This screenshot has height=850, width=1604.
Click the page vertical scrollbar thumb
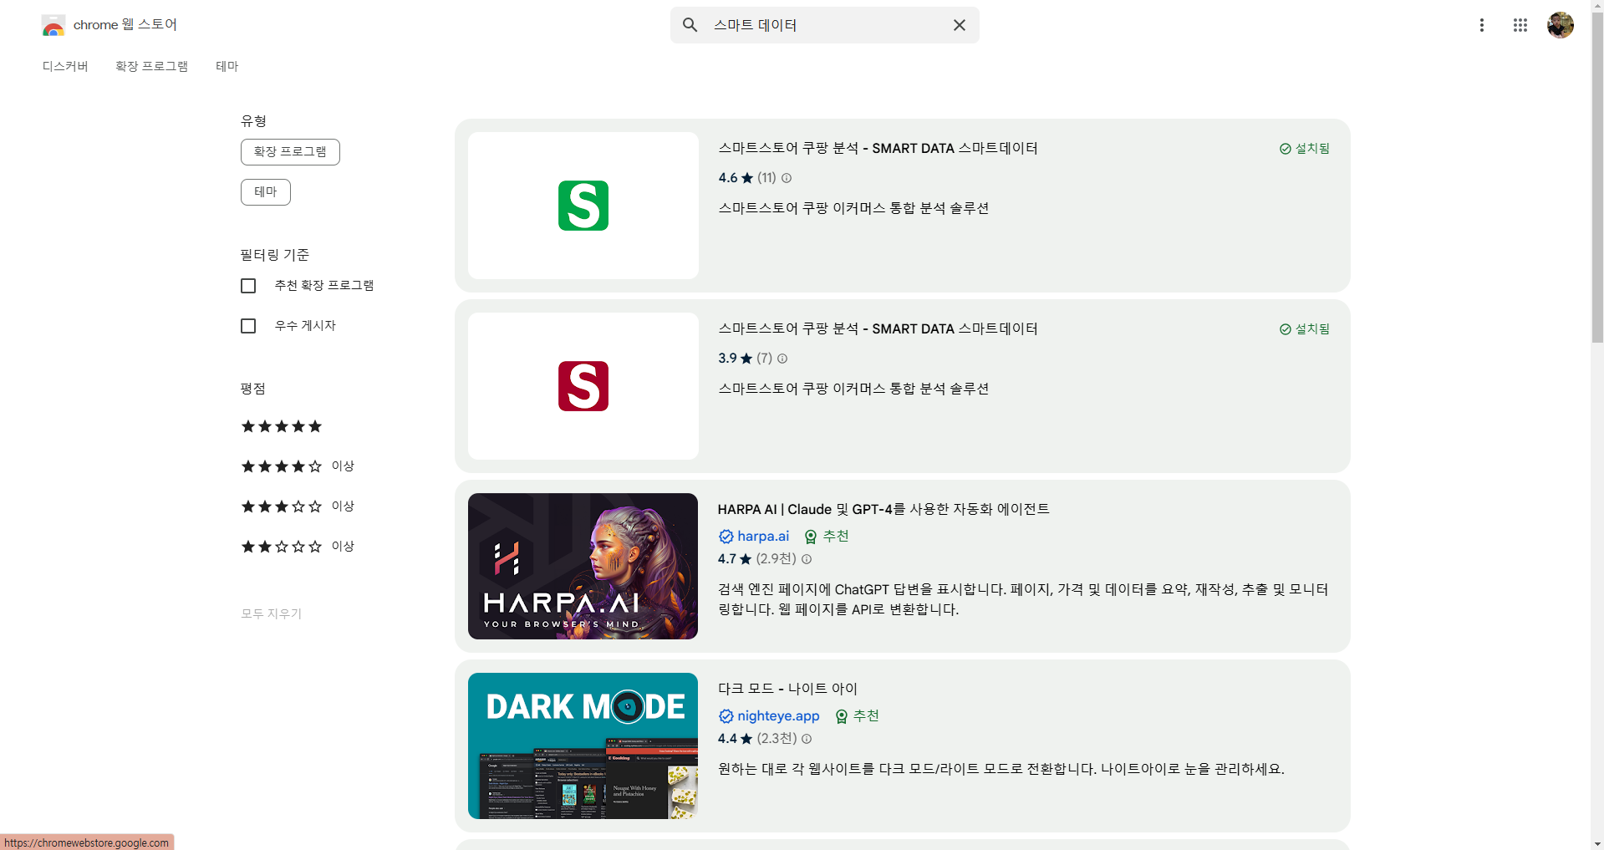pos(1597,177)
